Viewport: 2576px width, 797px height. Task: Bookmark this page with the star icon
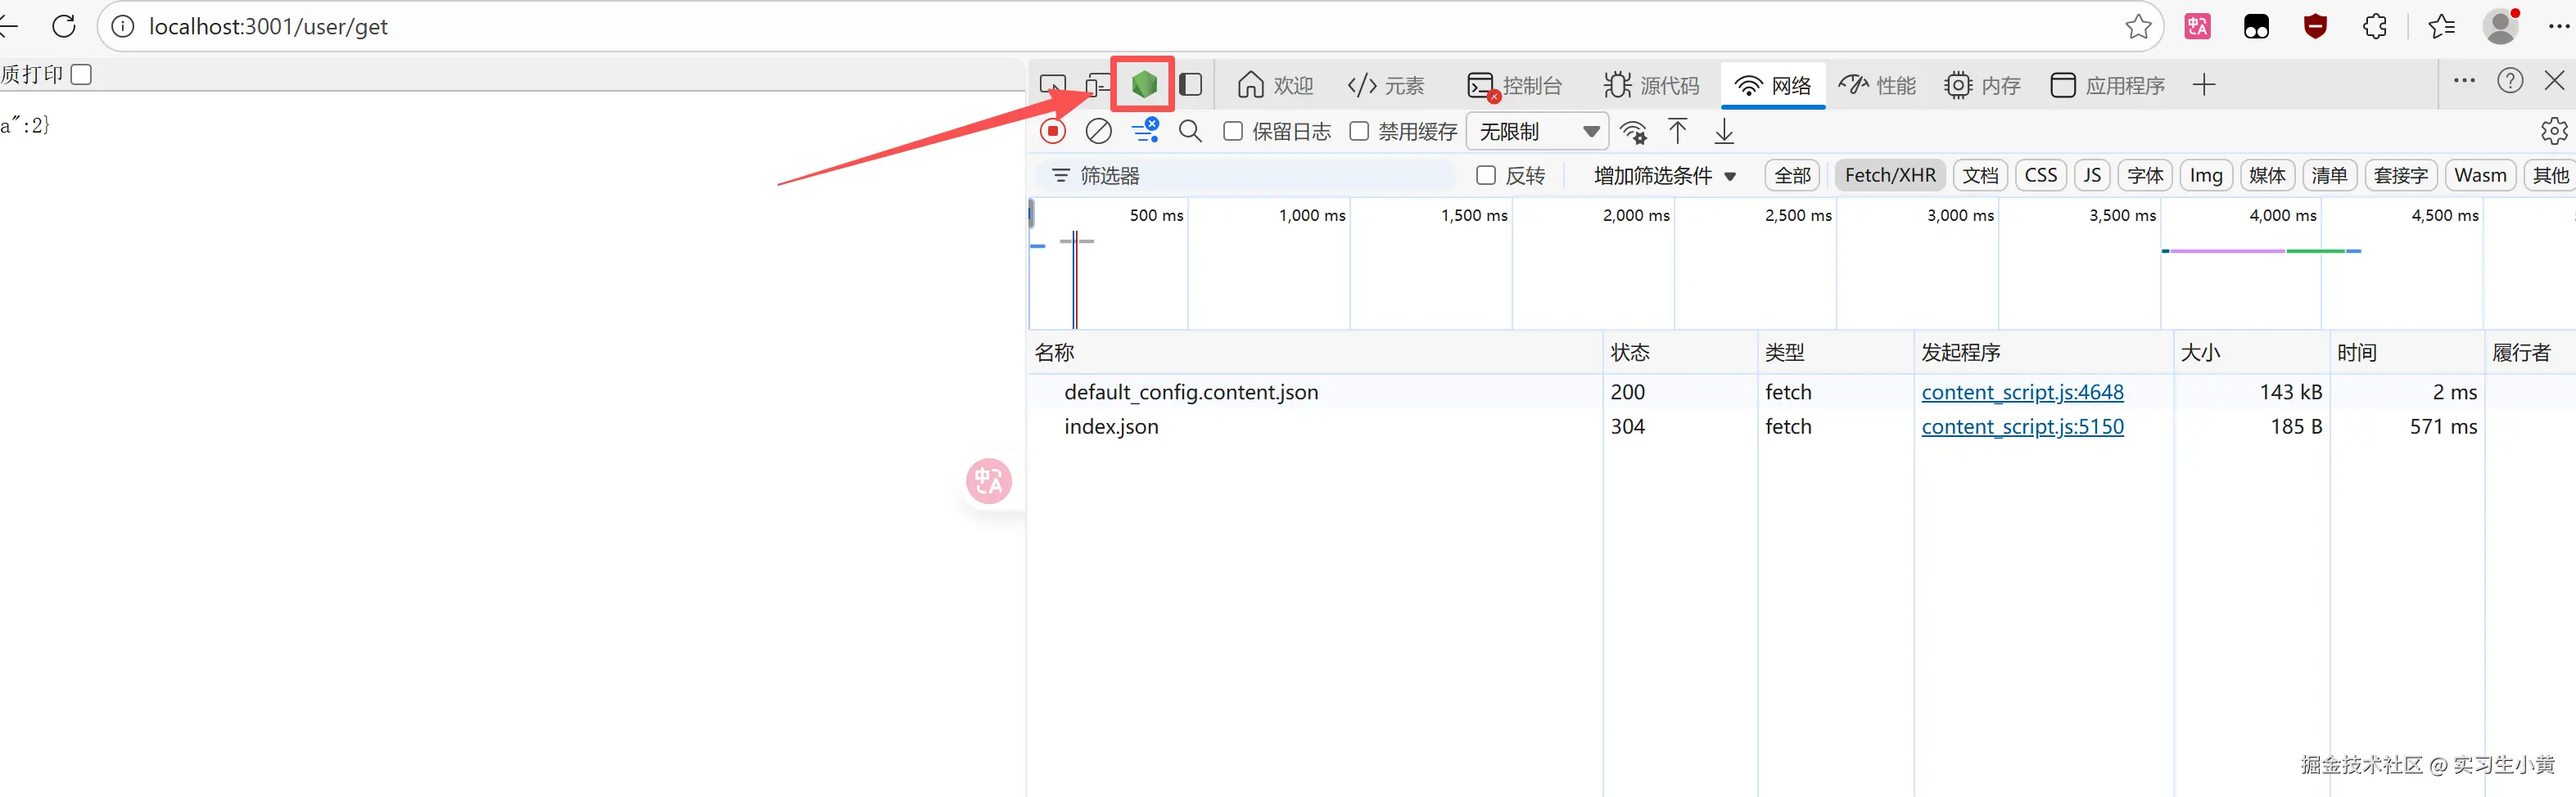[2138, 26]
